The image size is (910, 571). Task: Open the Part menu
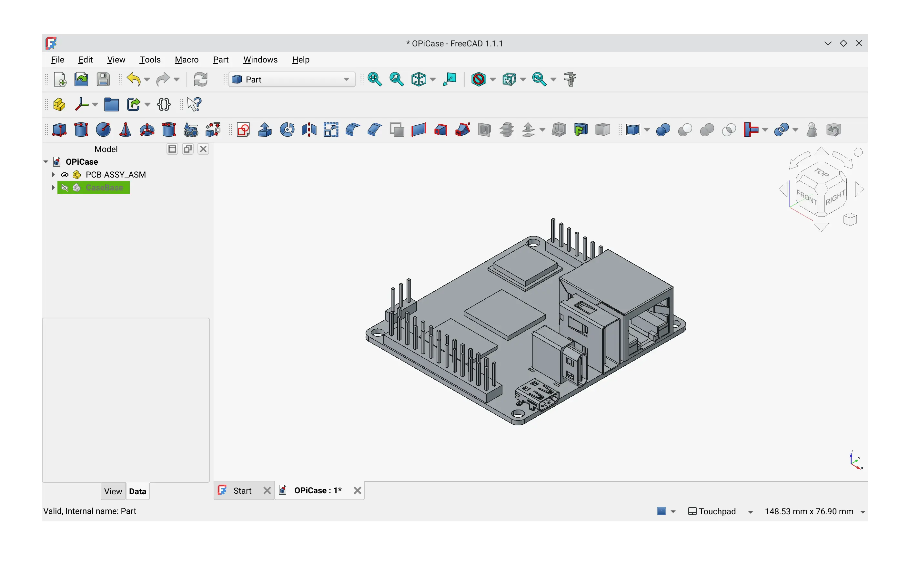point(221,60)
